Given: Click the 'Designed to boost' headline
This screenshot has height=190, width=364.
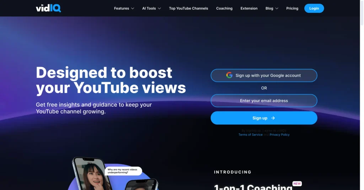Looking at the screenshot, I should [111, 80].
